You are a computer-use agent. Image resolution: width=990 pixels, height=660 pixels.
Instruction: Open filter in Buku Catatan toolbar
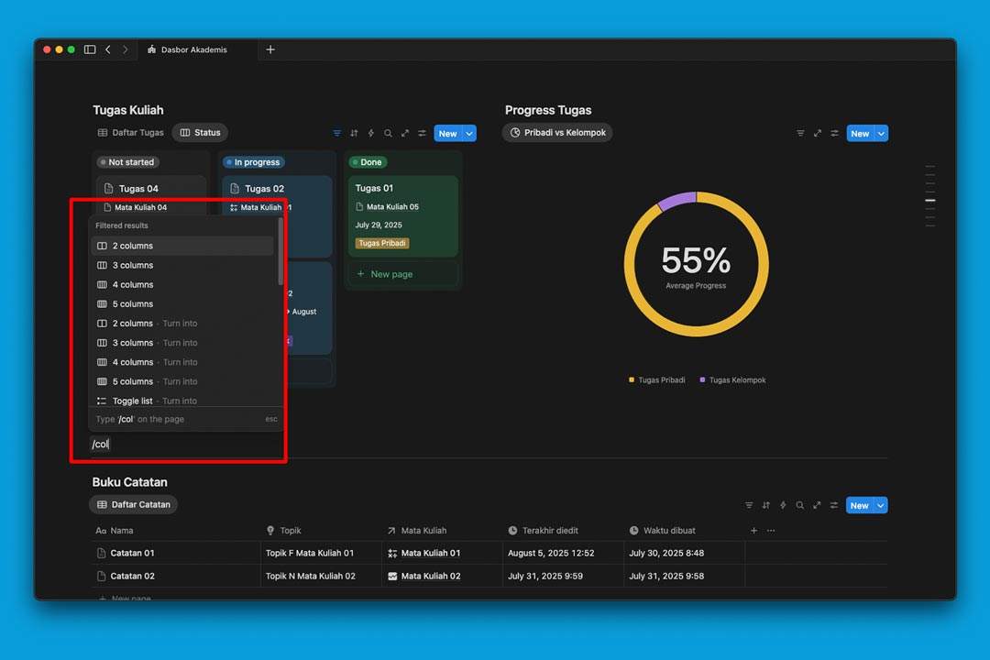(749, 505)
